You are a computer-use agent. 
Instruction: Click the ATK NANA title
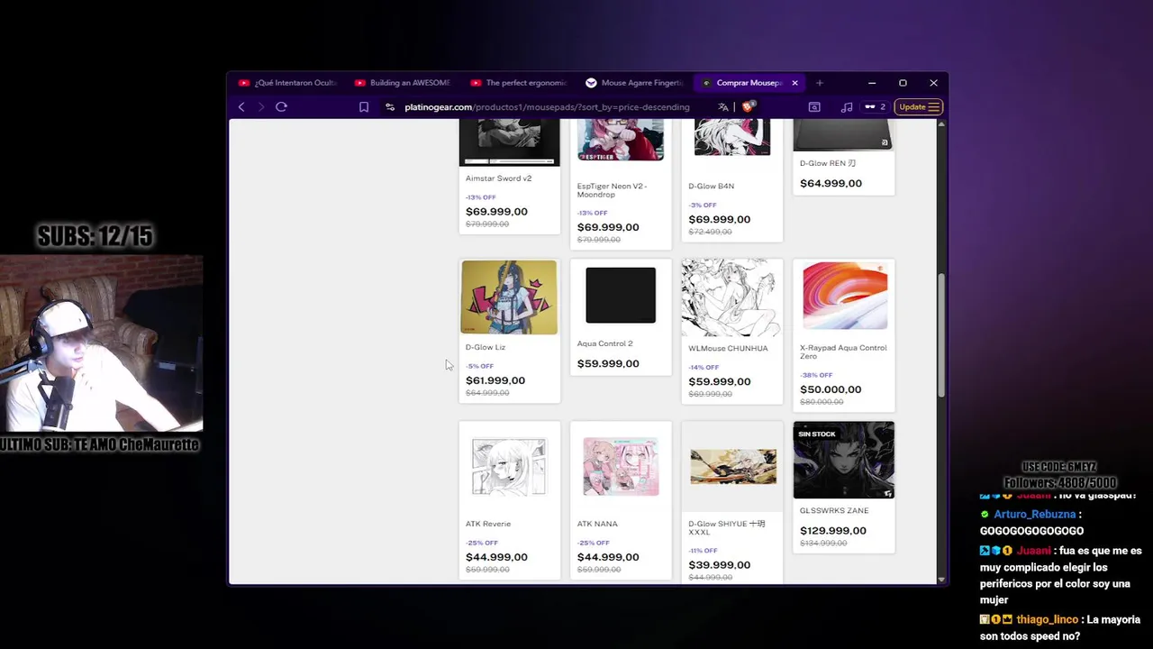pyautogui.click(x=597, y=524)
